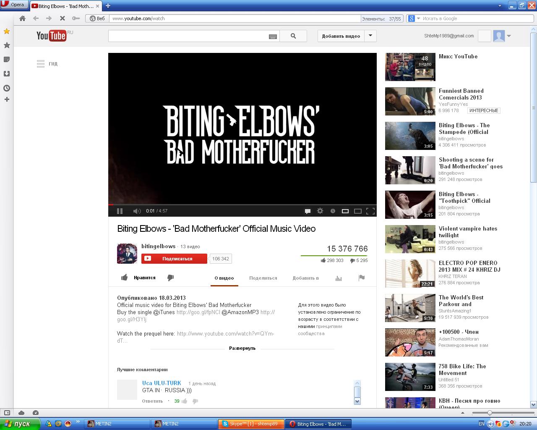Open the Speed Dial dark star panel
537x430 pixels.
tap(7, 45)
